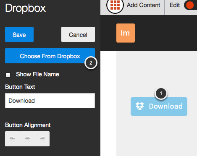Align button to the left

[13, 139]
